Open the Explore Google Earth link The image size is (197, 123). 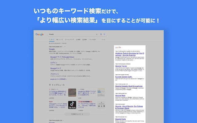124,77
